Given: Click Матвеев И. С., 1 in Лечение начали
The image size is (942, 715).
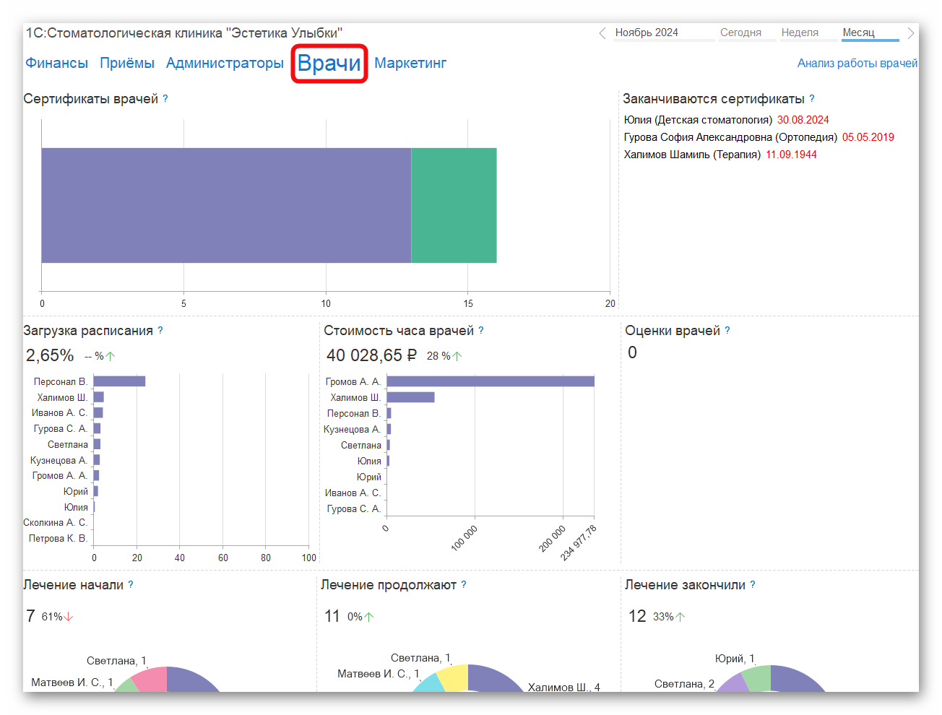Looking at the screenshot, I should 72,682.
